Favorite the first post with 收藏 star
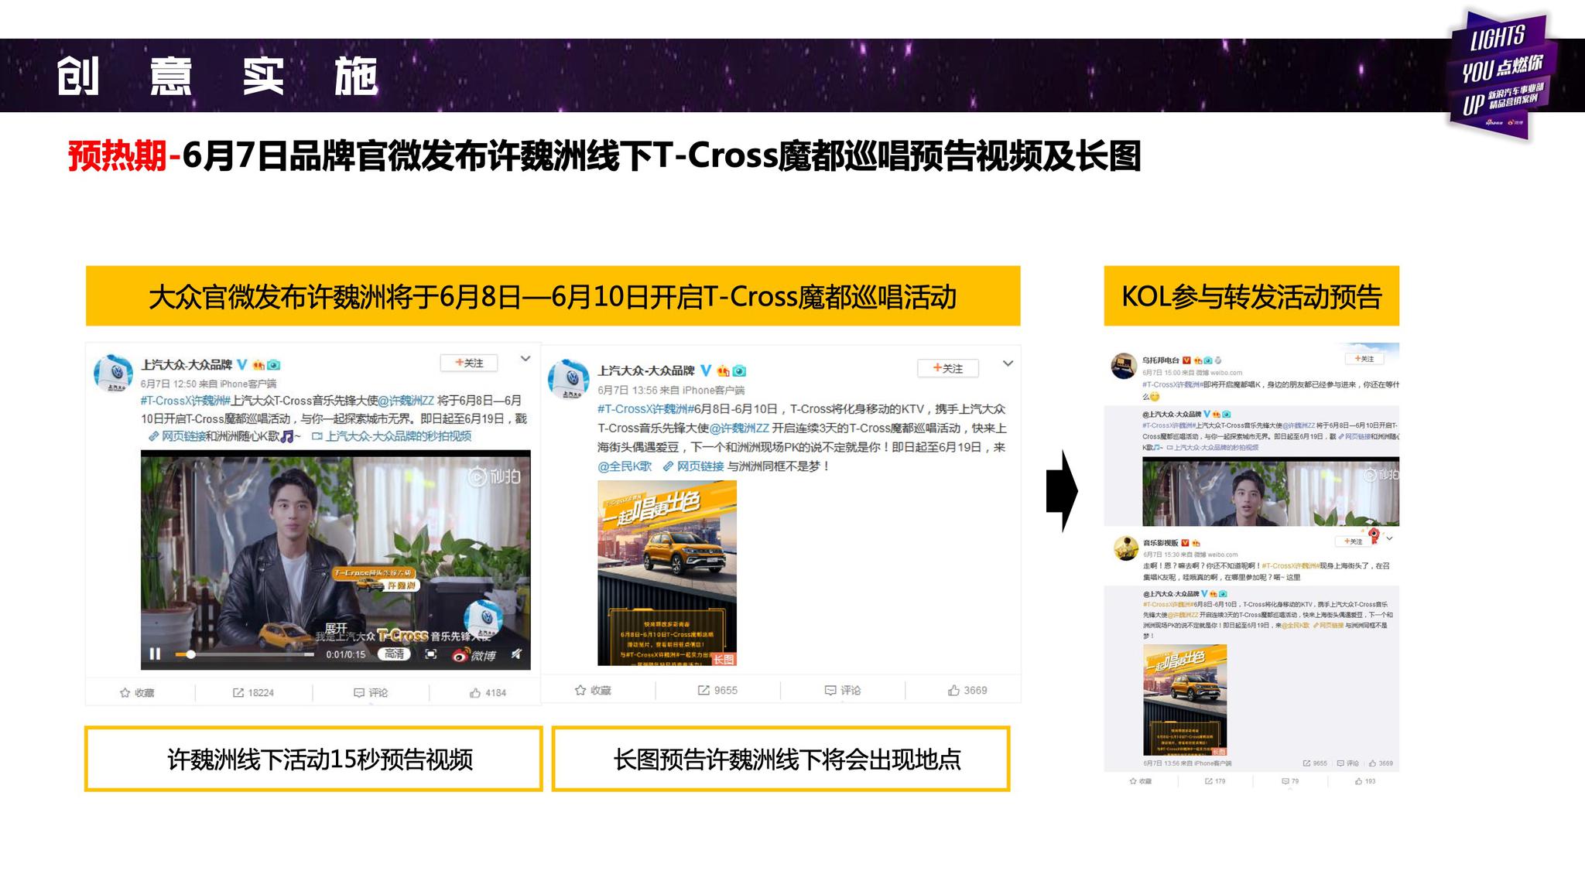The image size is (1585, 891). coord(137,692)
